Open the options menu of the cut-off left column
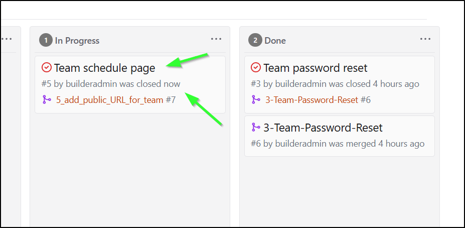Viewport: 465px width, 228px height. (x=7, y=39)
